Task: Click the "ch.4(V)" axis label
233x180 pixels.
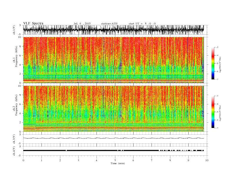Action: pyautogui.click(x=14, y=151)
